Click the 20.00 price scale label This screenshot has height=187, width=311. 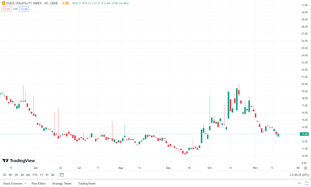[304, 84]
